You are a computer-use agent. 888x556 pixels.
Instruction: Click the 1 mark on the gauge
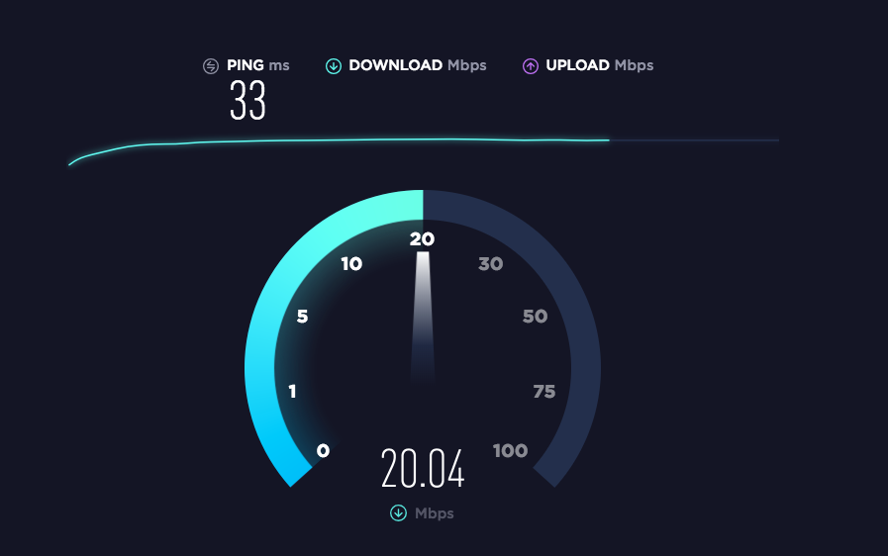click(292, 391)
